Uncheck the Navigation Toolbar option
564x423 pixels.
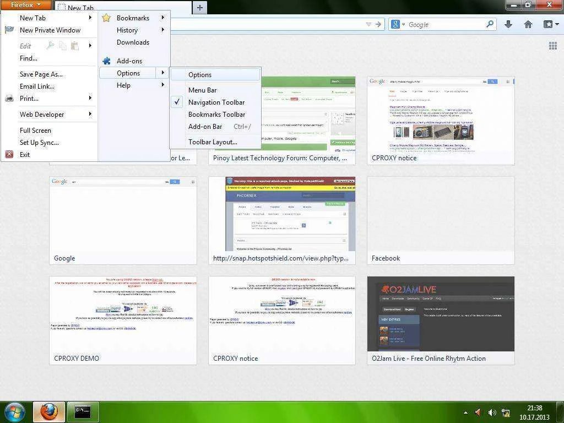tap(215, 102)
